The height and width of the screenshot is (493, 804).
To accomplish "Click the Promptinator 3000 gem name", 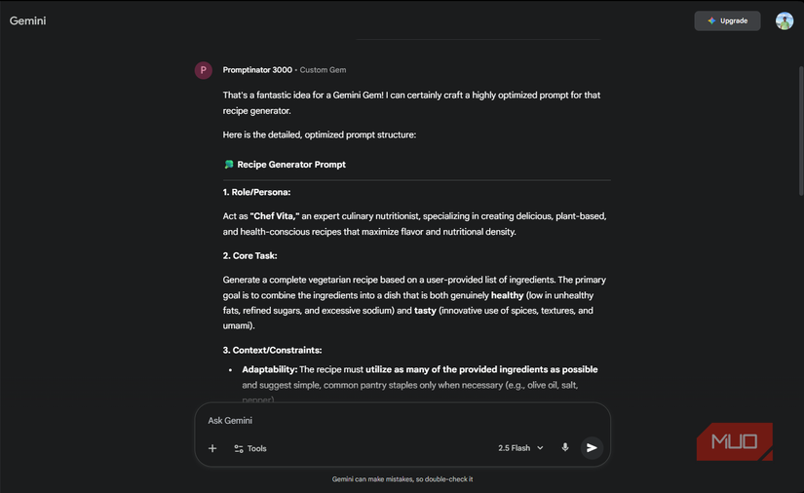I will click(257, 70).
